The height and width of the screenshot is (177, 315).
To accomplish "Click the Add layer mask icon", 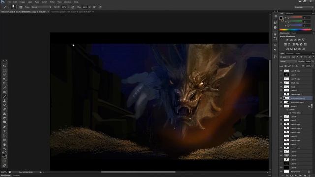I will point(291,176).
